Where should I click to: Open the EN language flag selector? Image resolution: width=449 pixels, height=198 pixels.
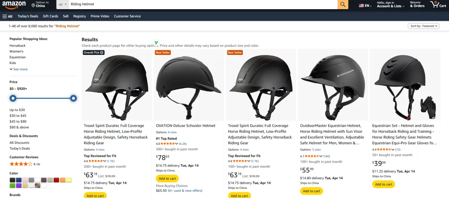click(365, 6)
